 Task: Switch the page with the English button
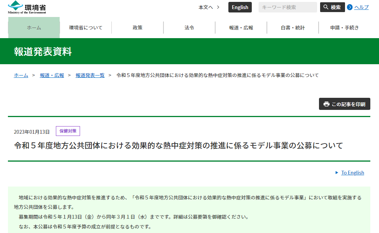pos(240,7)
